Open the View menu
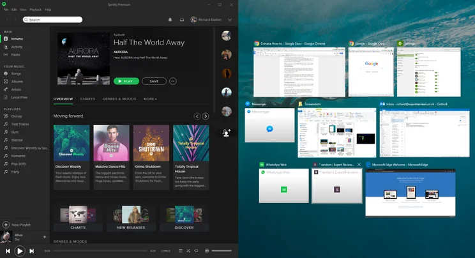Screen dimensions: 475x258 click(23, 10)
